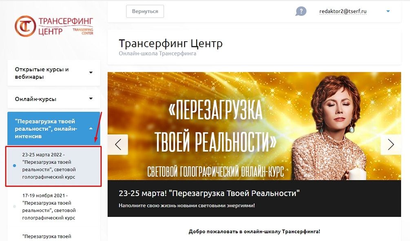410x241 pixels.
Task: Open 17-19 ноября 2021 course item
Action: 53,207
